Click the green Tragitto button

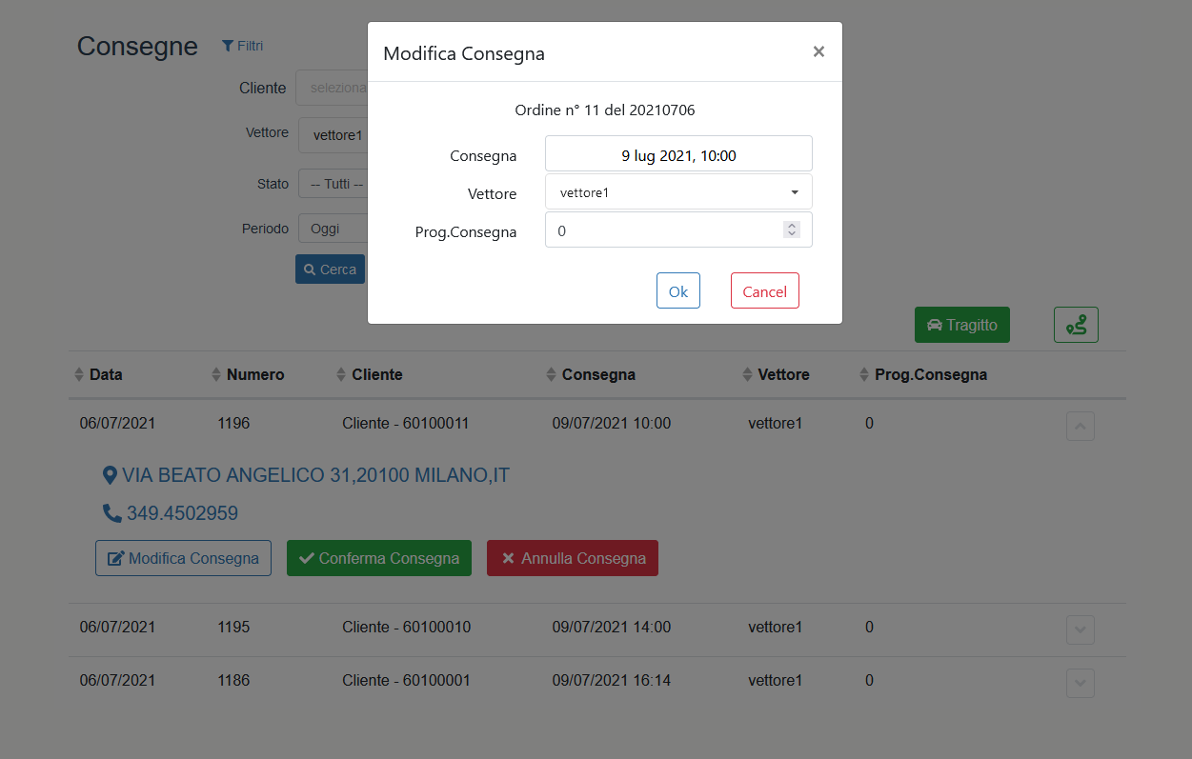pyautogui.click(x=961, y=325)
